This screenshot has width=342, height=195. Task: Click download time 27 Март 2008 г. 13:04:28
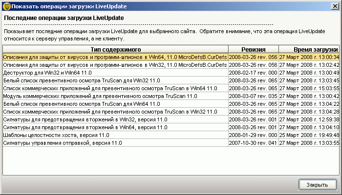pos(309,112)
